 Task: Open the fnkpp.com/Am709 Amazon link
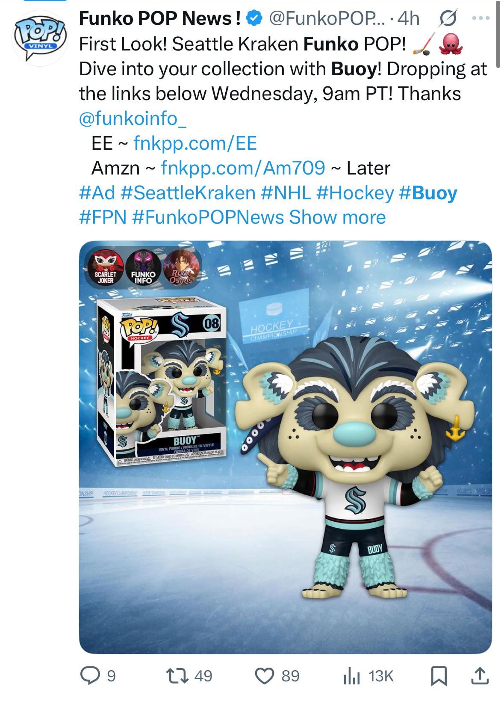[x=243, y=168]
